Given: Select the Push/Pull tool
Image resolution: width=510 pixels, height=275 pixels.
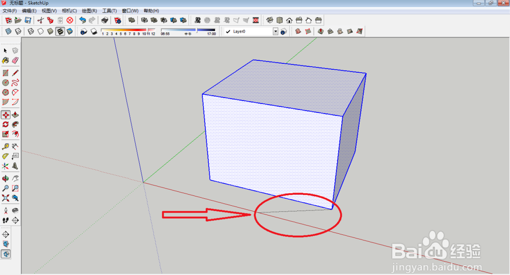Looking at the screenshot, I should [x=15, y=115].
